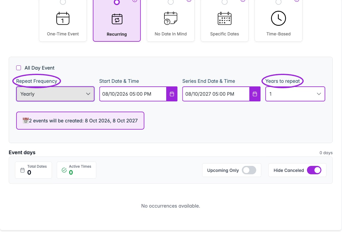Click the Repeat Frequency label
342x246 pixels.
pos(37,81)
